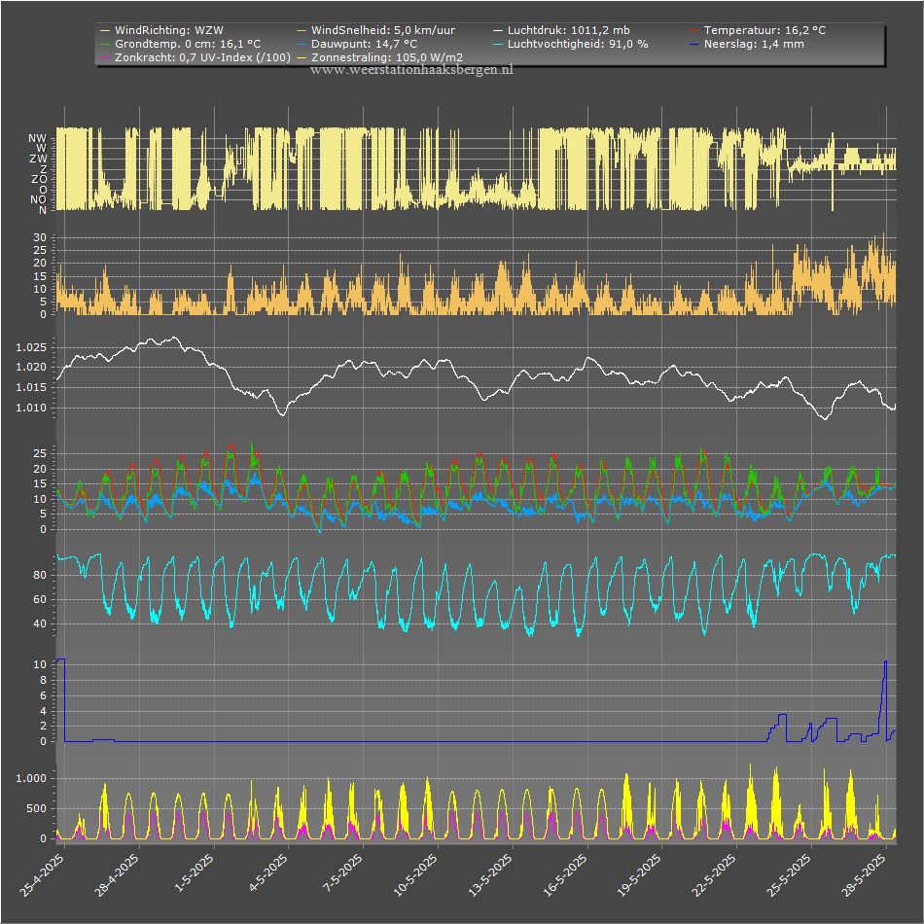This screenshot has width=924, height=924.
Task: Select the 40 value on humidity axis
Action: [x=40, y=623]
